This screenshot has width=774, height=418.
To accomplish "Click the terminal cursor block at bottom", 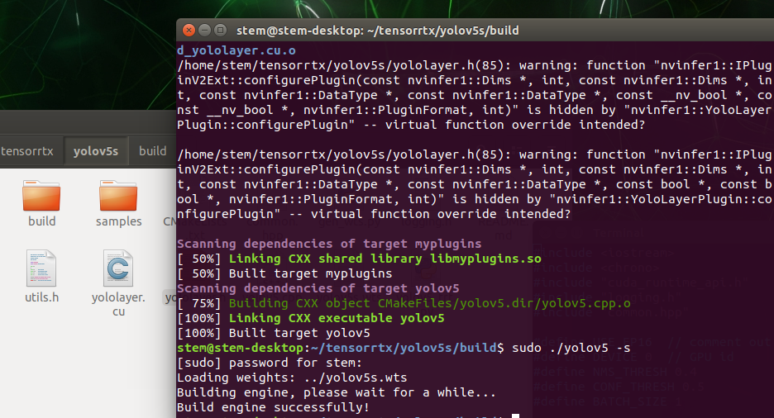I will coord(515,416).
